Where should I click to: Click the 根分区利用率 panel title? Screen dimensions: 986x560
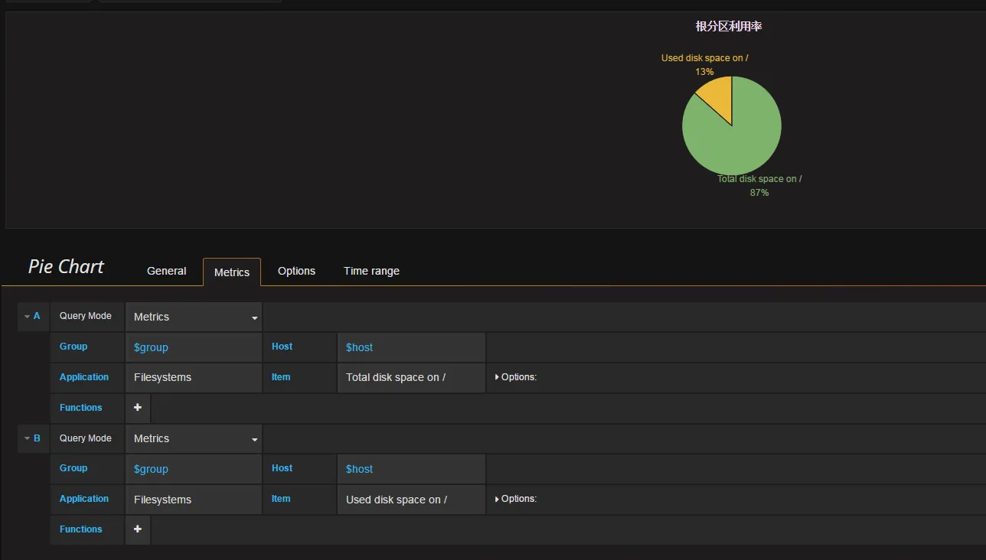(x=729, y=26)
